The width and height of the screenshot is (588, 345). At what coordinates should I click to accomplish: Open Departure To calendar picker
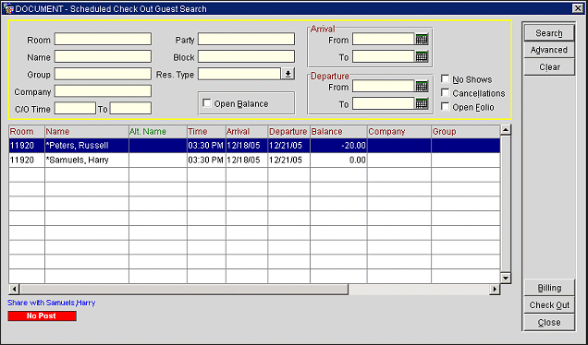pos(422,103)
